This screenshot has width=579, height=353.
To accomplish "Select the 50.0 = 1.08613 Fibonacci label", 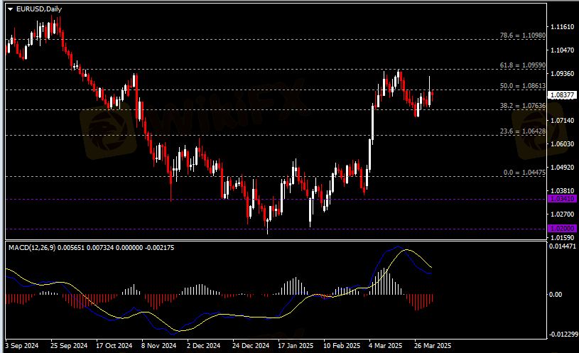I will pyautogui.click(x=522, y=86).
